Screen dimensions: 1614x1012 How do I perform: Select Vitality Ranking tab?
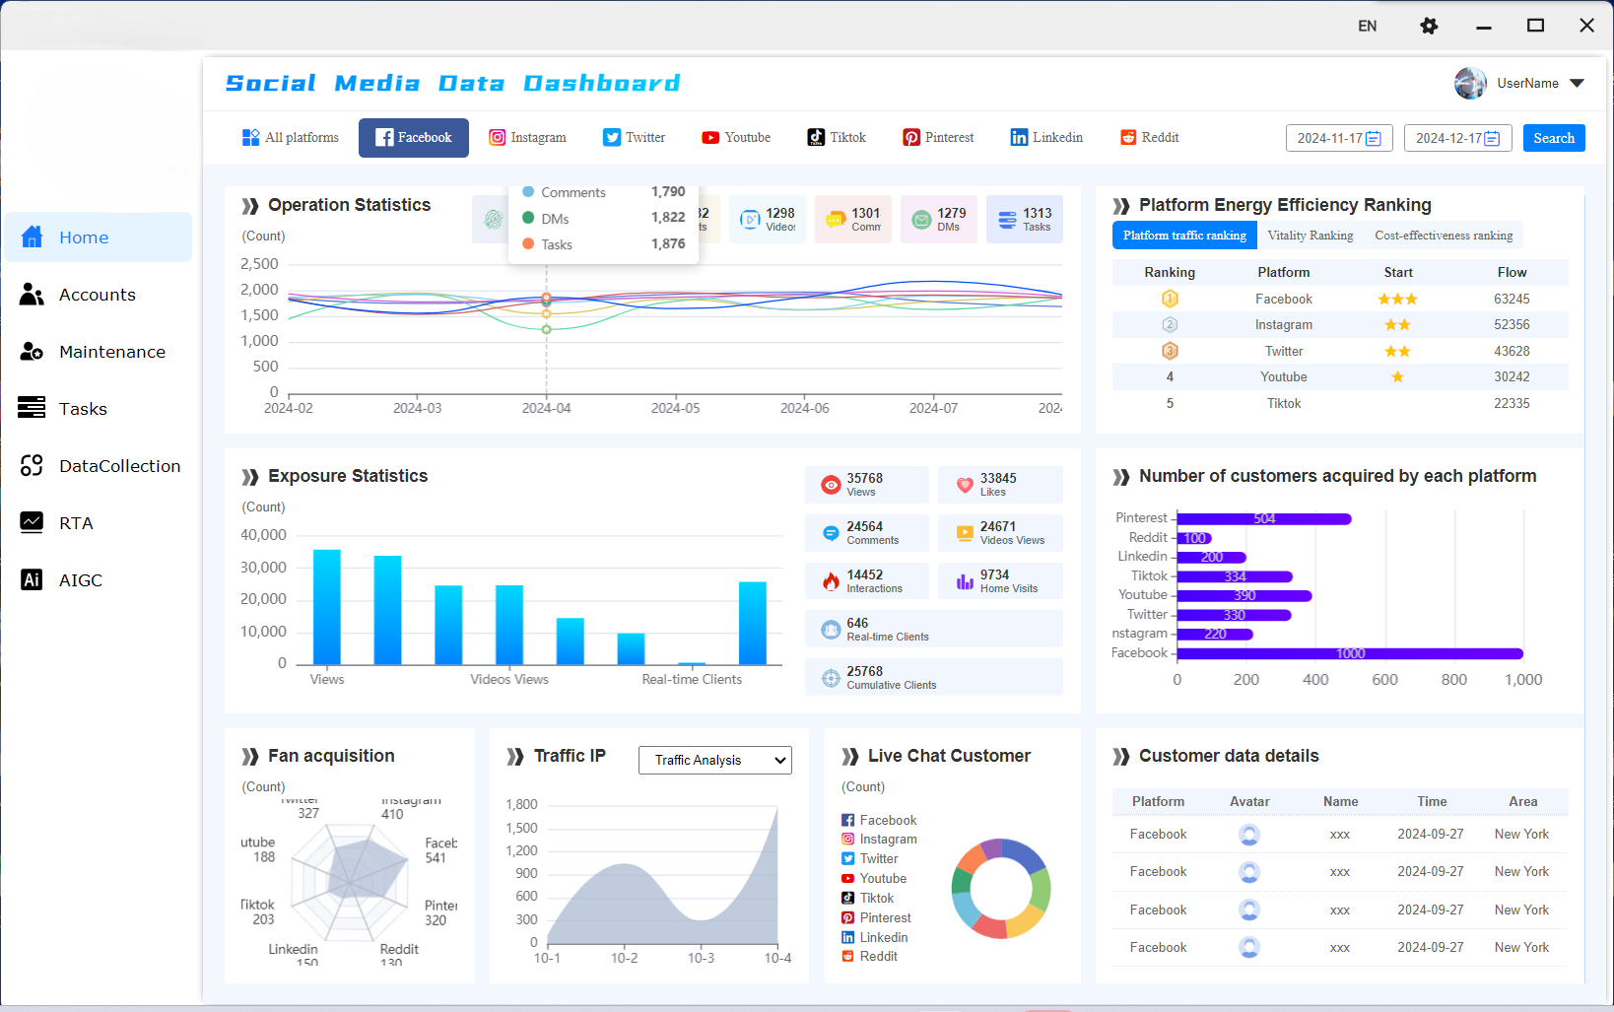(x=1311, y=236)
